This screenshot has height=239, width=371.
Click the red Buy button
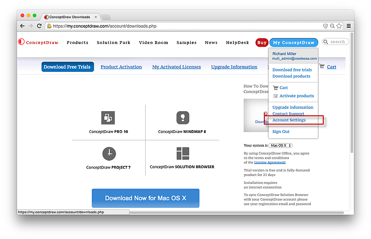click(x=262, y=43)
